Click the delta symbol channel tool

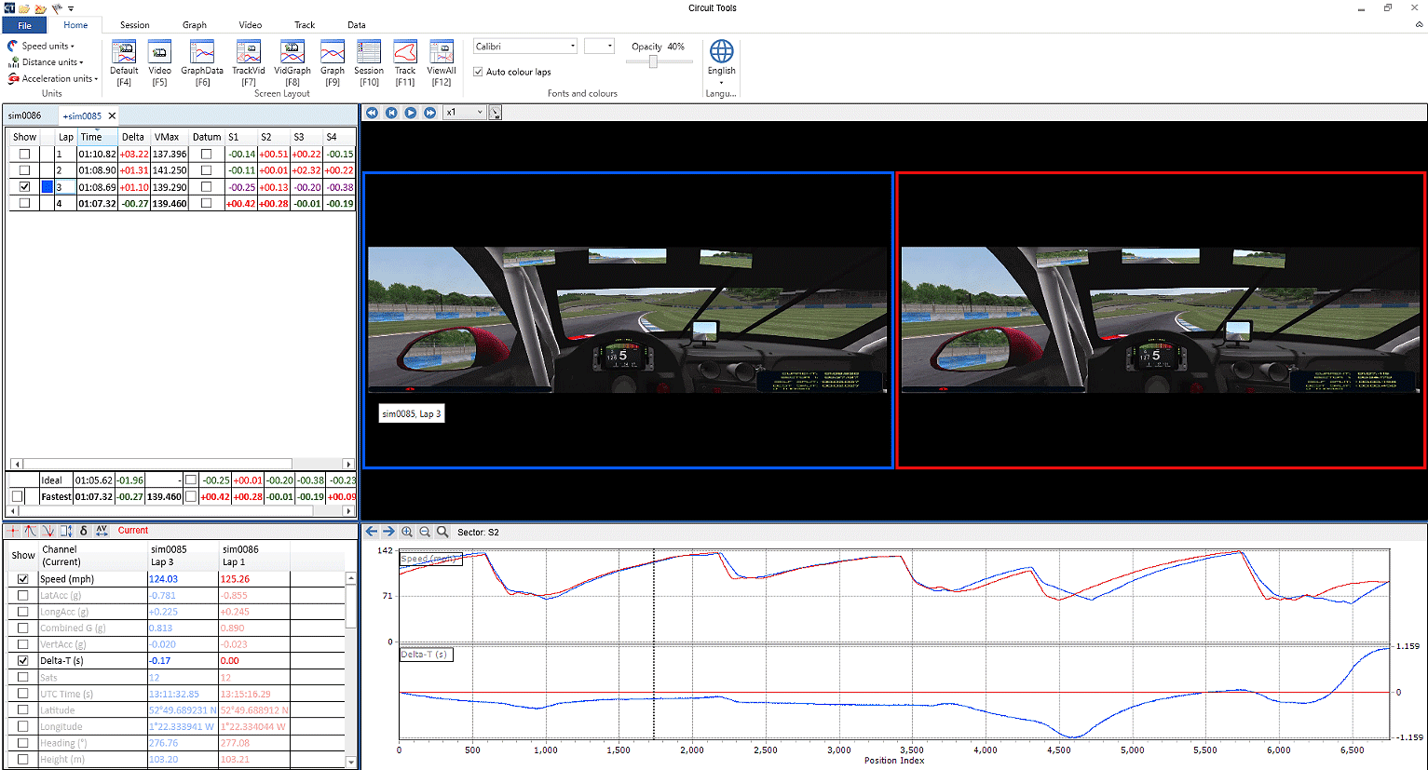click(84, 531)
